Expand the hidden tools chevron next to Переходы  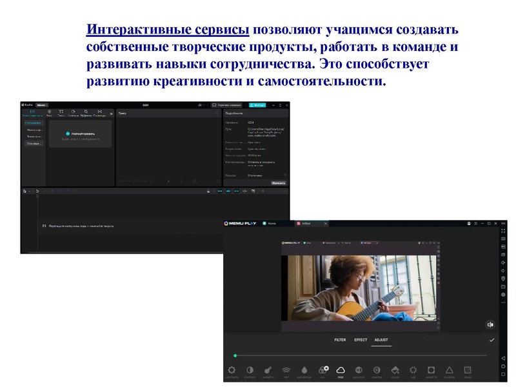coord(110,112)
